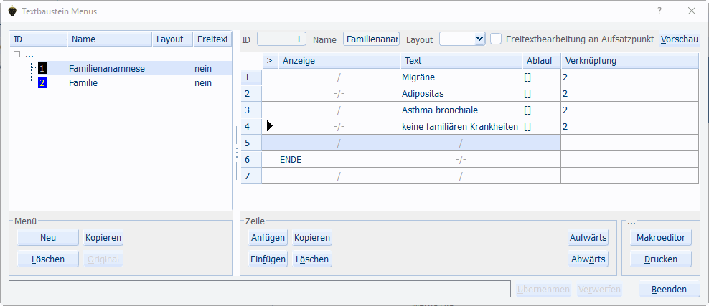Image resolution: width=709 pixels, height=306 pixels.
Task: Click the nein Freitext value of Familie
Action: click(203, 83)
